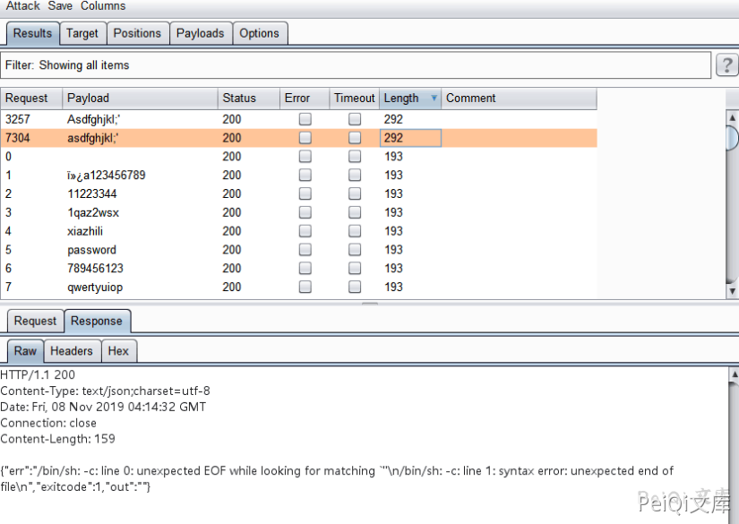Open the Save menu
The width and height of the screenshot is (739, 524).
60,6
